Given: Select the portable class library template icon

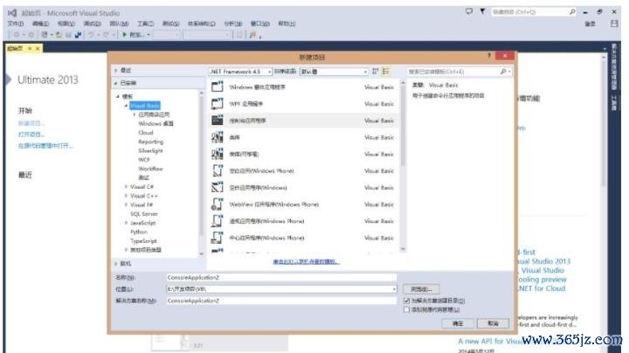Looking at the screenshot, I should tap(217, 154).
